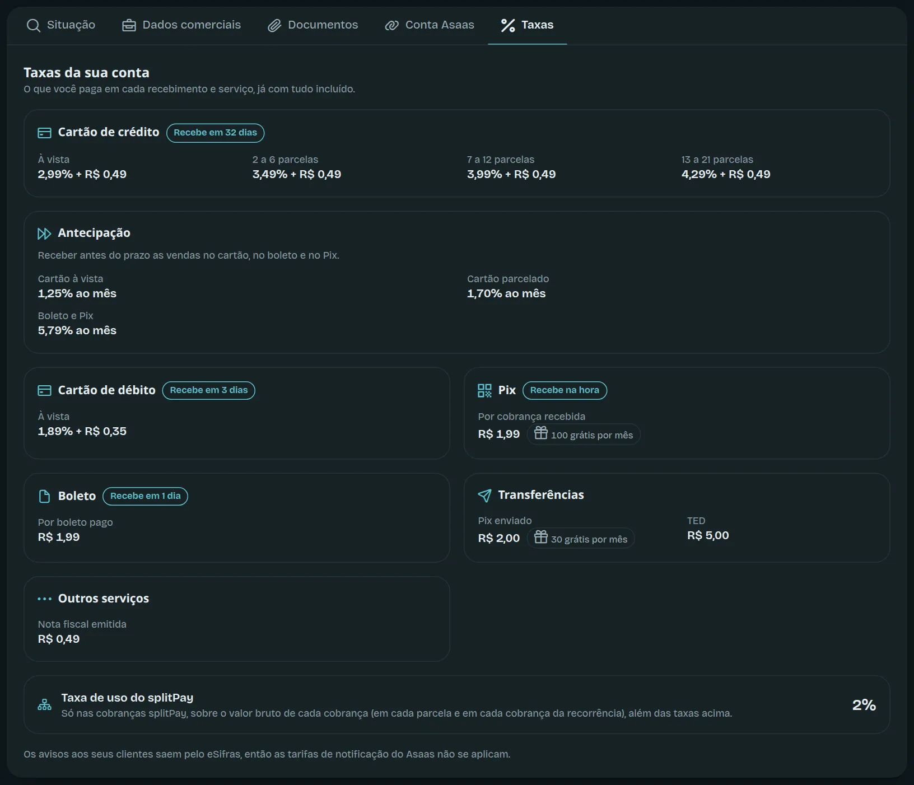Image resolution: width=914 pixels, height=785 pixels.
Task: Click the network icon beside splitPay fee
Action: click(x=44, y=705)
